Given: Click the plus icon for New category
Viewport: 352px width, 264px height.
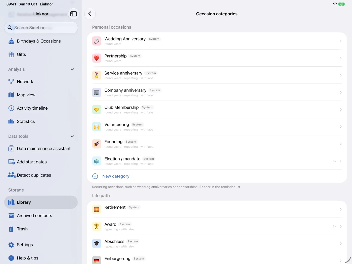Looking at the screenshot, I should coord(95,176).
